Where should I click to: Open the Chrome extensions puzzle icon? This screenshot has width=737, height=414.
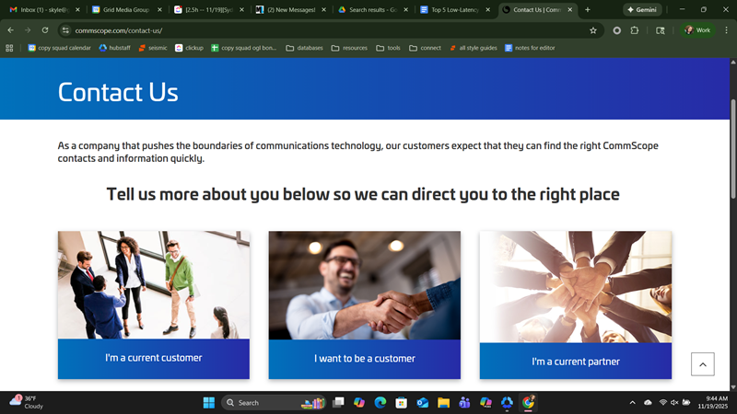[635, 30]
